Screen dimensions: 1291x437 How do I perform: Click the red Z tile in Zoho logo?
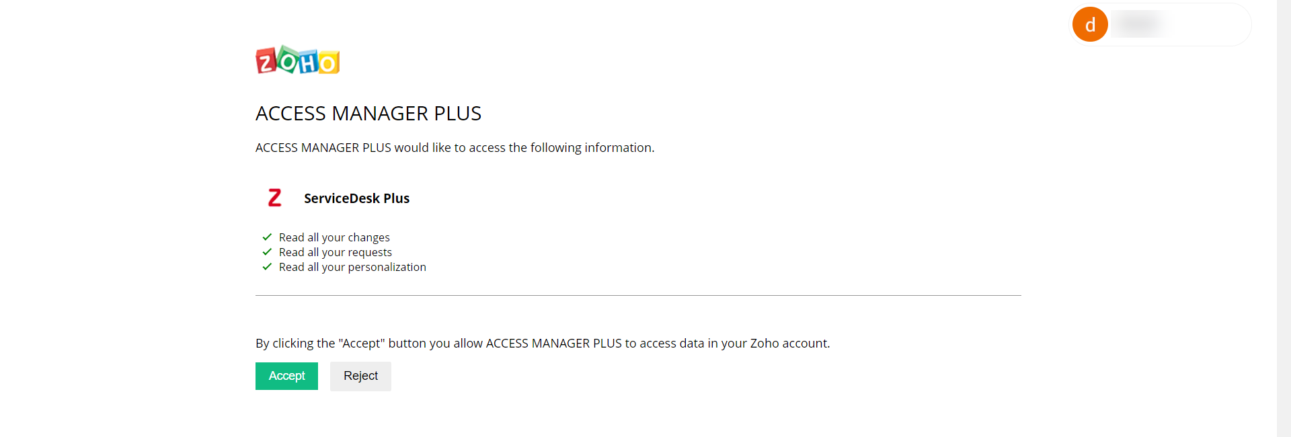[x=266, y=62]
